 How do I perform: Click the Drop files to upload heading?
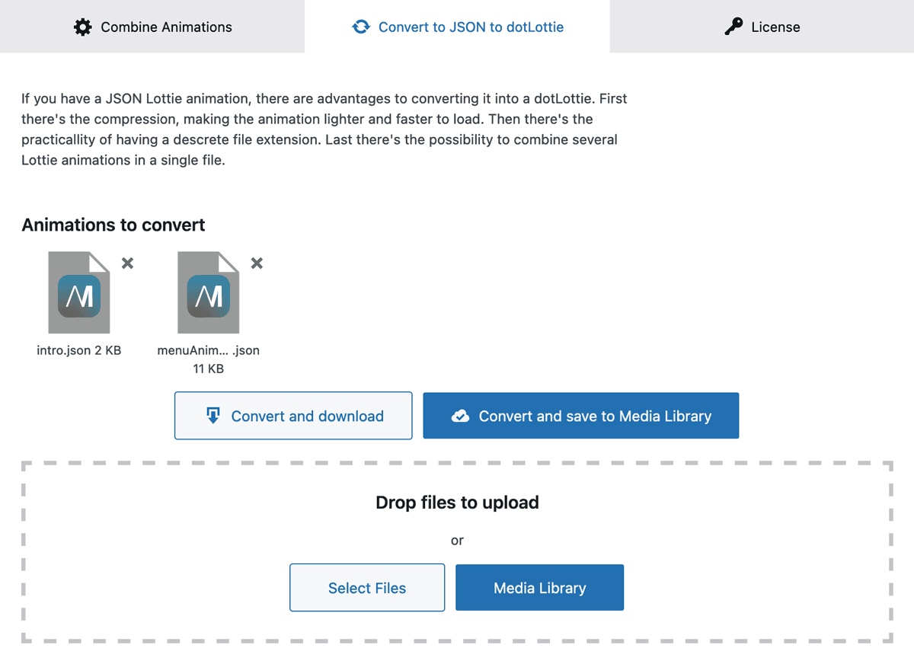(x=457, y=503)
